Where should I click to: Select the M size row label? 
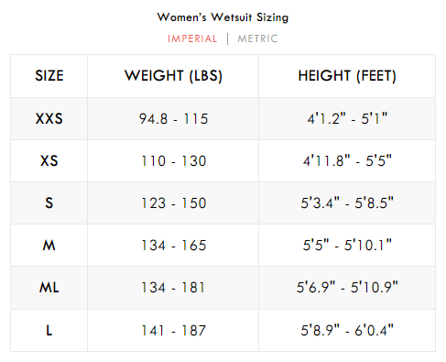pos(49,245)
